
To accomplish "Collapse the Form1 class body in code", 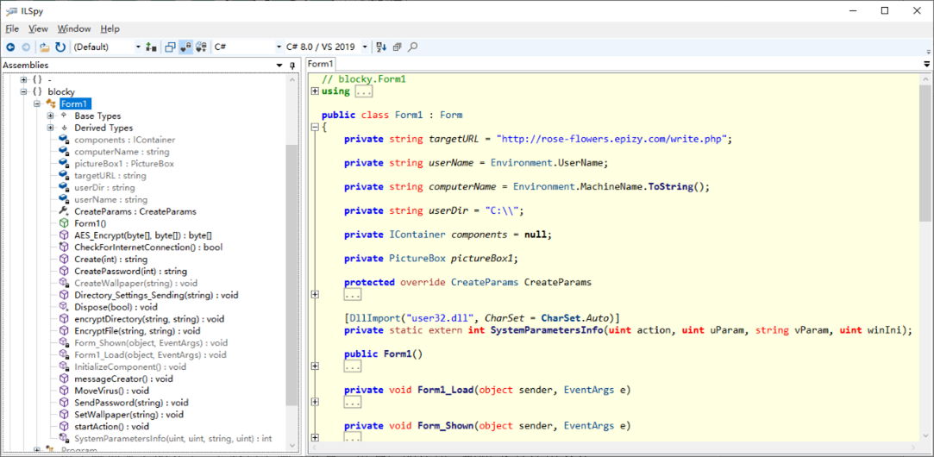I will coord(315,127).
